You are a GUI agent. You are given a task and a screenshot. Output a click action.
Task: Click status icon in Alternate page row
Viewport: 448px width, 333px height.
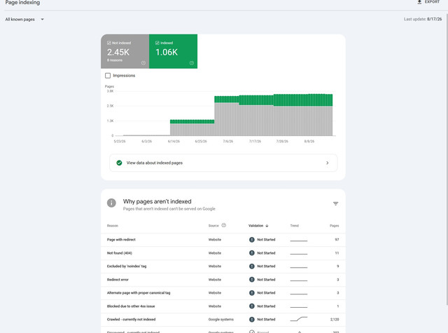click(252, 293)
